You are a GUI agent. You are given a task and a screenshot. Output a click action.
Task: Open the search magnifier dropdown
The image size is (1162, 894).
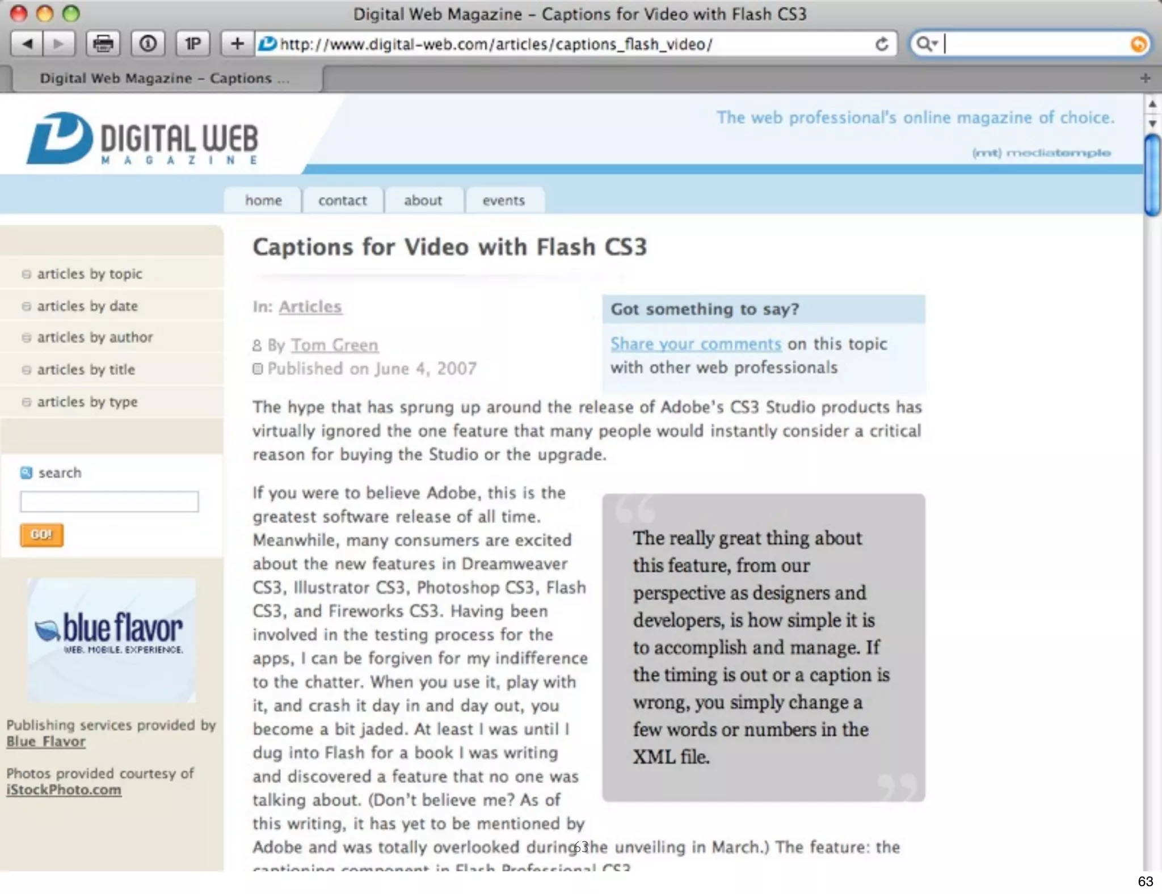(927, 44)
